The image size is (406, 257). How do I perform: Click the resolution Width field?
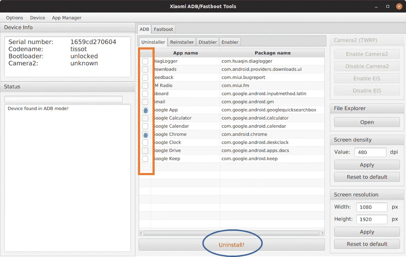[x=372, y=207]
